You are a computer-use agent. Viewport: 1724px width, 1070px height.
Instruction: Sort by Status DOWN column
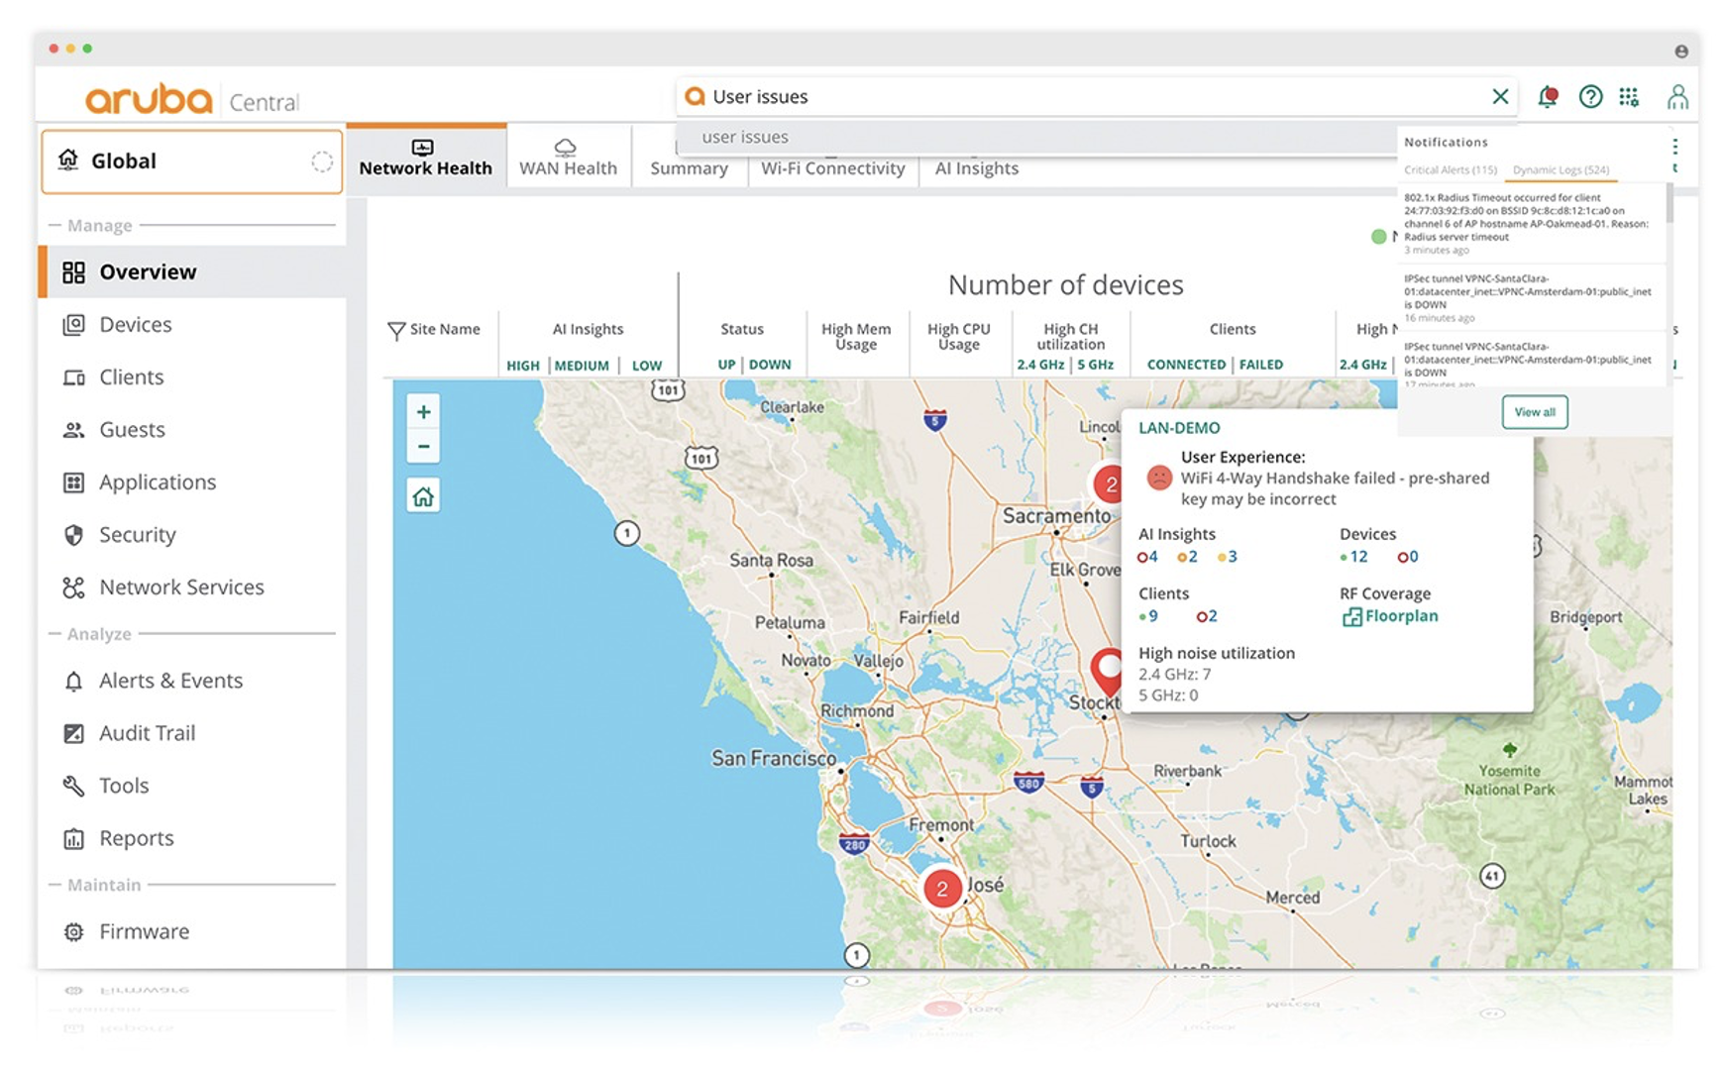[x=770, y=365]
